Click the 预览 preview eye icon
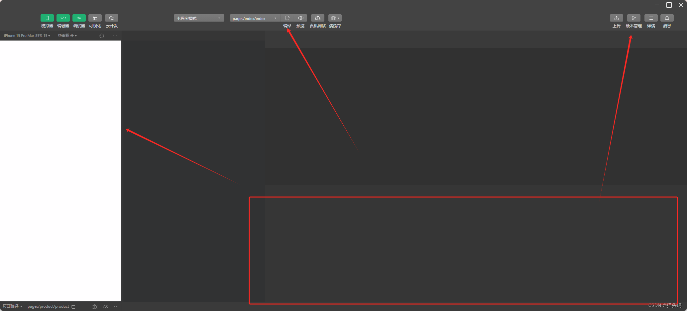687x311 pixels. (x=300, y=18)
